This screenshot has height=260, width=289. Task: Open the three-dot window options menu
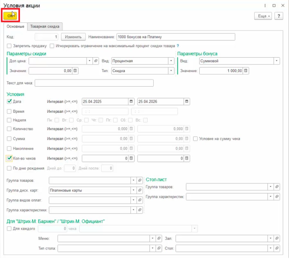coord(265,5)
